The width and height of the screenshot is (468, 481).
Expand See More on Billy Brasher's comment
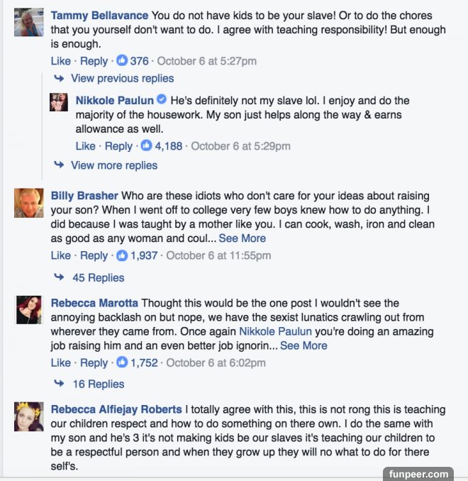click(243, 238)
